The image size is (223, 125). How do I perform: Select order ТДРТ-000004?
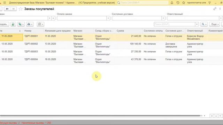31,59
